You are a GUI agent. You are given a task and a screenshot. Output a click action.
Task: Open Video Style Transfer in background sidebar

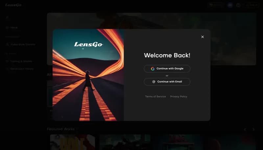tap(20, 45)
